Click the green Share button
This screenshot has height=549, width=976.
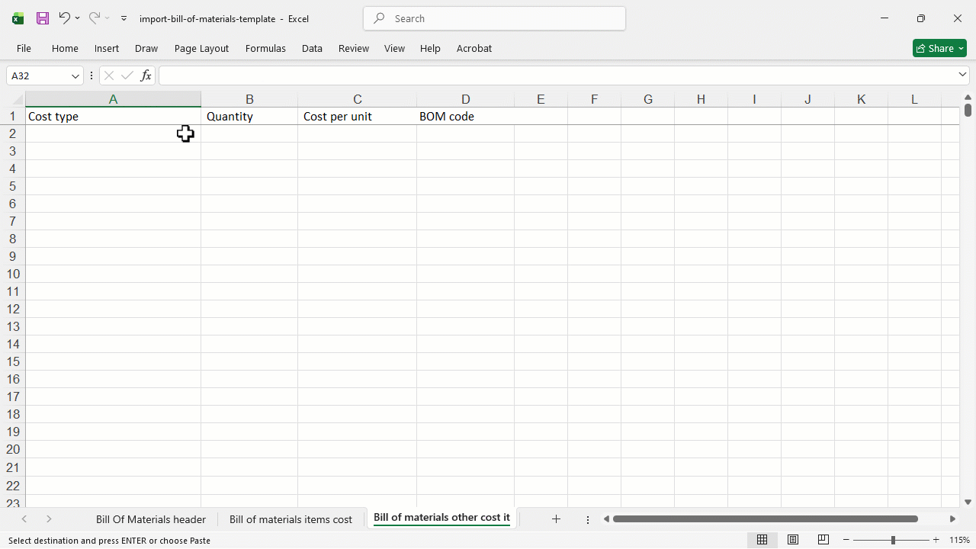(x=939, y=48)
